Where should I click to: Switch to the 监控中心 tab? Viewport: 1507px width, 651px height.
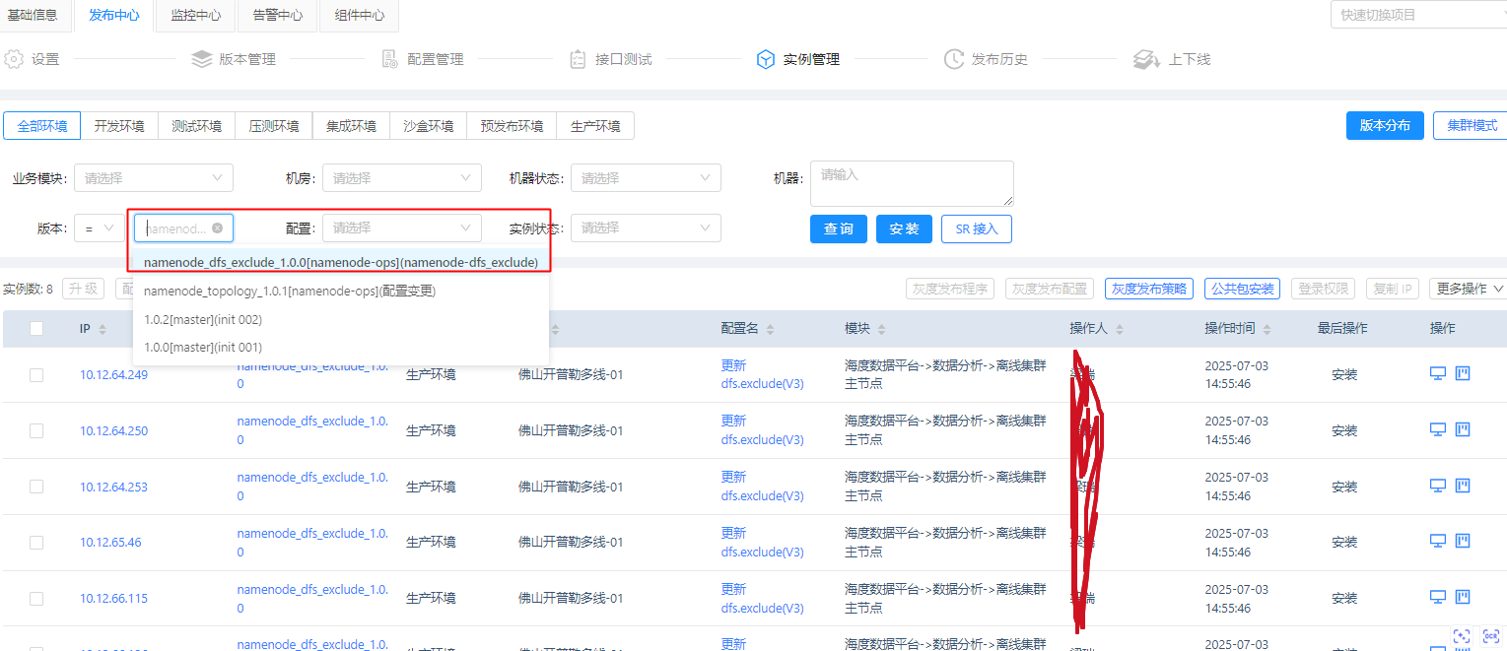tap(196, 16)
